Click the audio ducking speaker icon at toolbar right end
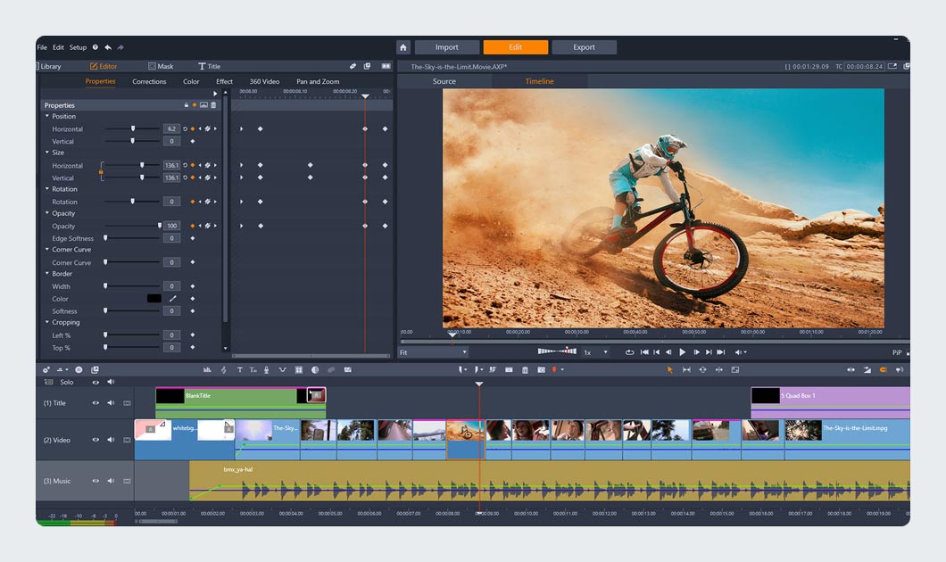Image resolution: width=946 pixels, height=562 pixels. pyautogui.click(x=899, y=369)
